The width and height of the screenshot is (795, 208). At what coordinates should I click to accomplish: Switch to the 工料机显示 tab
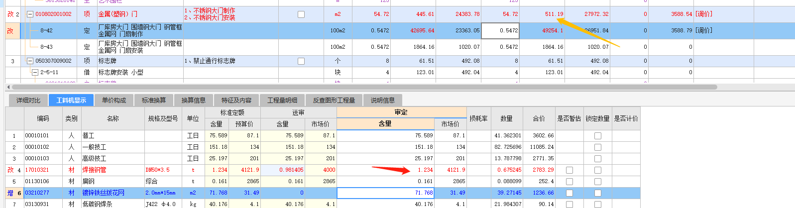(x=71, y=101)
